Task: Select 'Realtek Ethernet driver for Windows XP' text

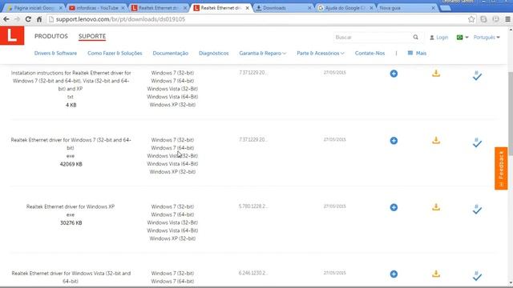Action: (71, 206)
